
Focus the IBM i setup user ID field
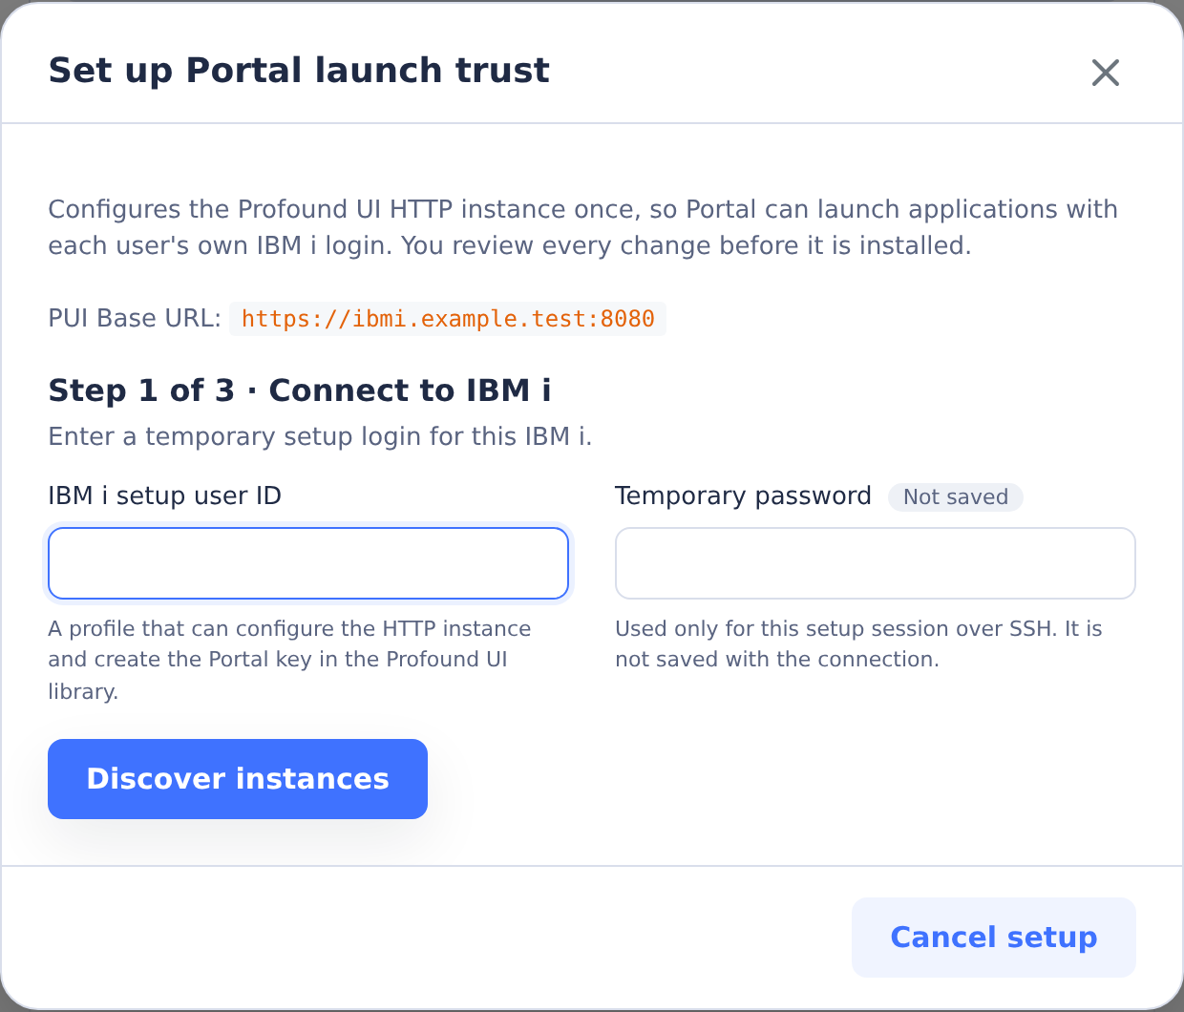click(308, 563)
